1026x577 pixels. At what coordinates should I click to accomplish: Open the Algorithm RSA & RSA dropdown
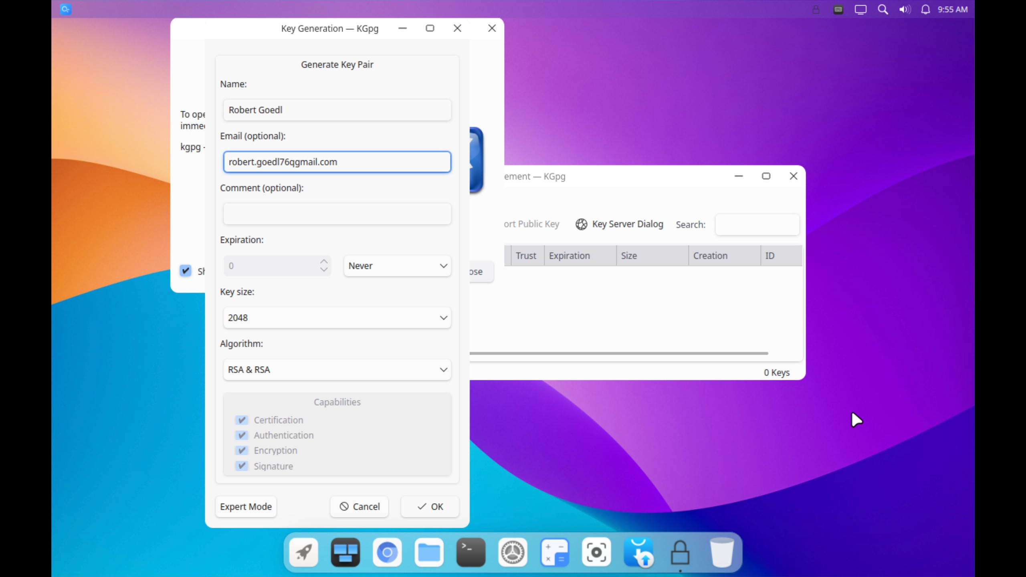click(x=337, y=369)
